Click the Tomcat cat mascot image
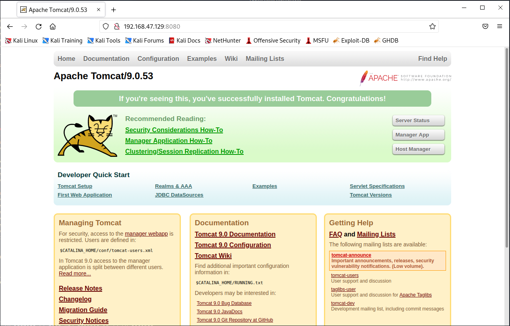510x326 pixels. click(88, 135)
